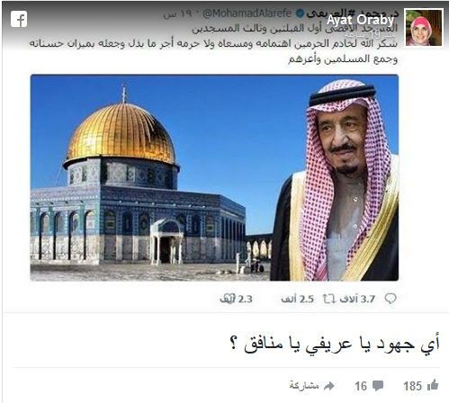Click the retweet arrows icon
Screen dimensions: 449x403
[x=328, y=299]
